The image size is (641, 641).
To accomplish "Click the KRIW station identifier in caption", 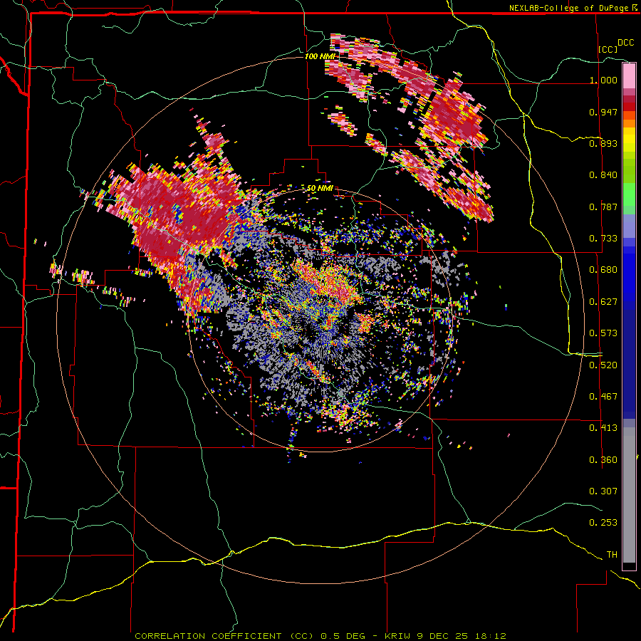I will (397, 636).
